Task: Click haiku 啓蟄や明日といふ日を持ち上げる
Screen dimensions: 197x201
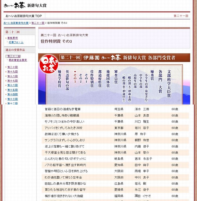Action: (66, 171)
